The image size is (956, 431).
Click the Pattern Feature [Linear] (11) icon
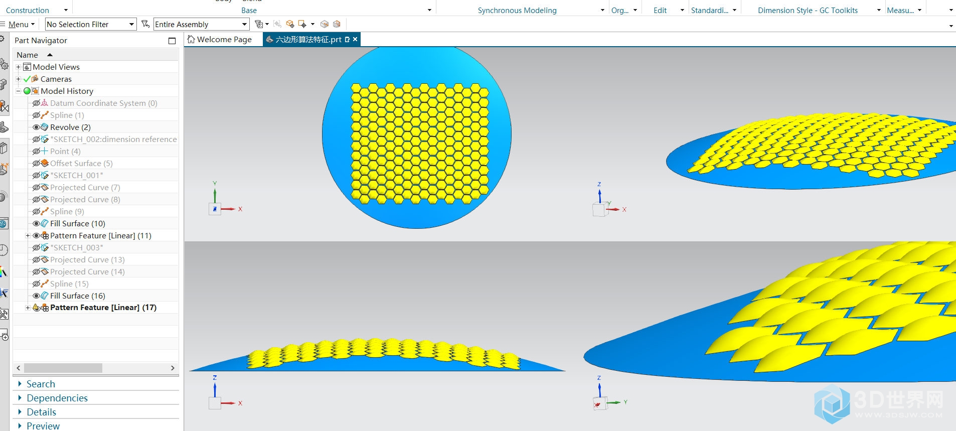pyautogui.click(x=45, y=235)
